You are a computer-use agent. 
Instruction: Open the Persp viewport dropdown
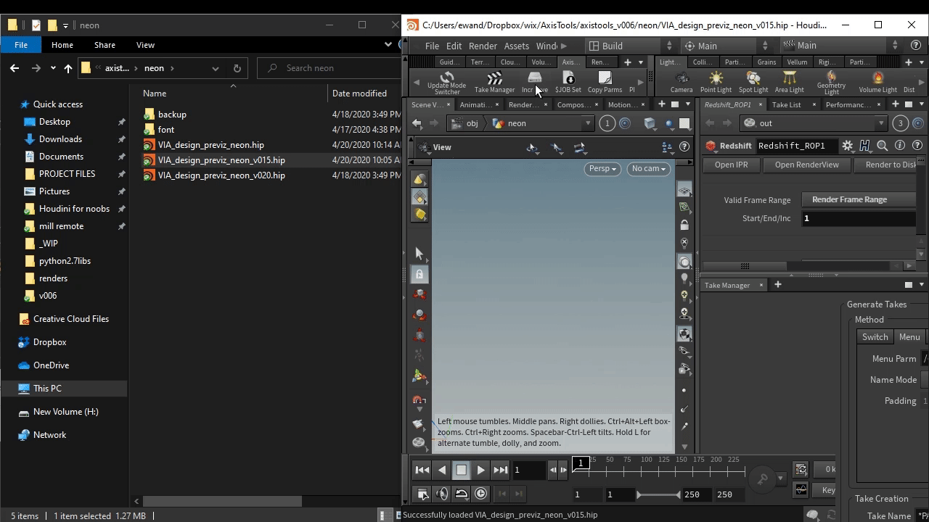coord(602,168)
